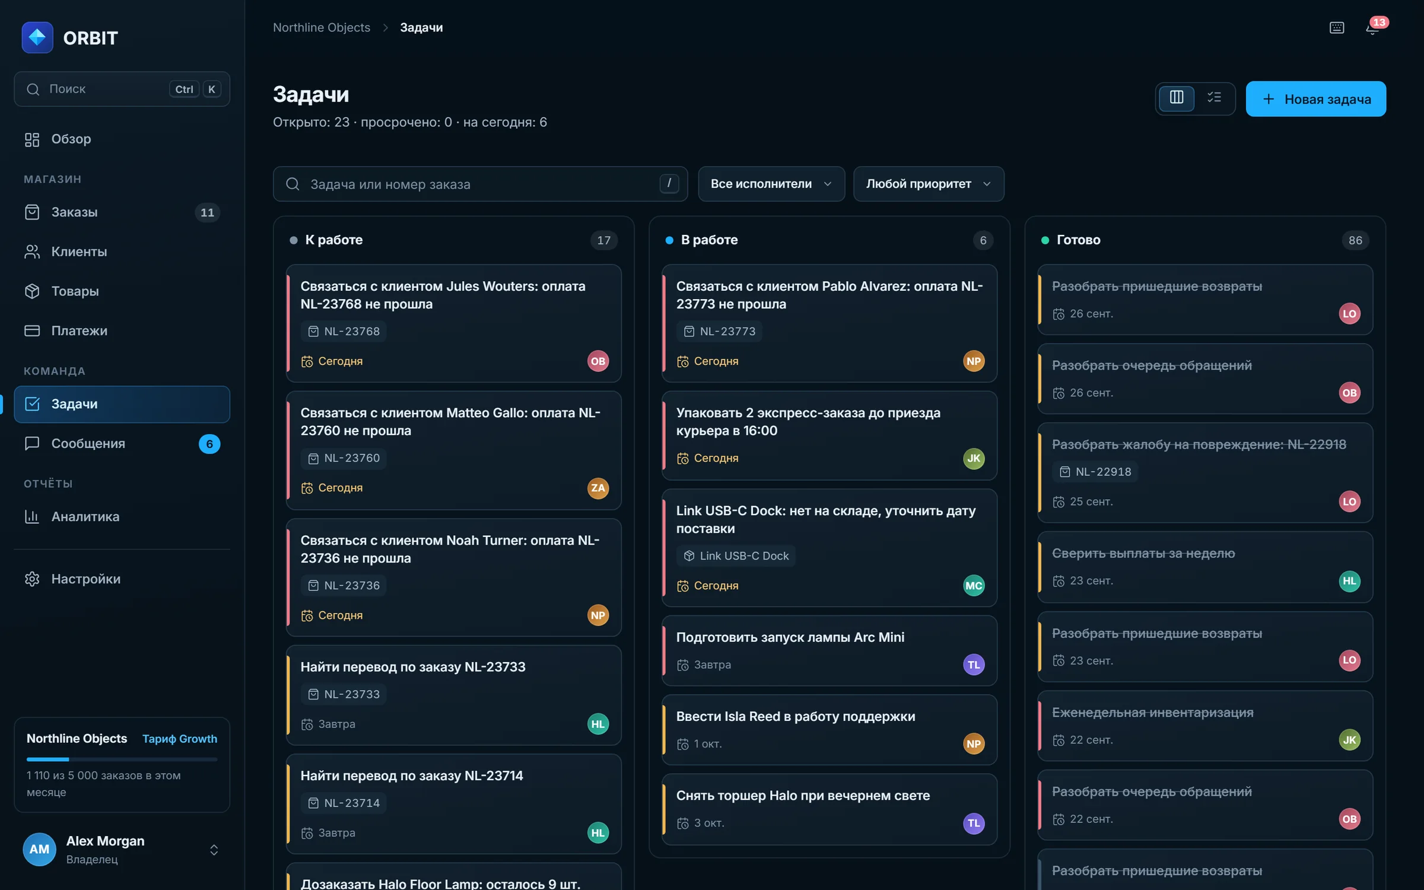This screenshot has width=1424, height=890.
Task: Switch to list view
Action: [x=1214, y=97]
